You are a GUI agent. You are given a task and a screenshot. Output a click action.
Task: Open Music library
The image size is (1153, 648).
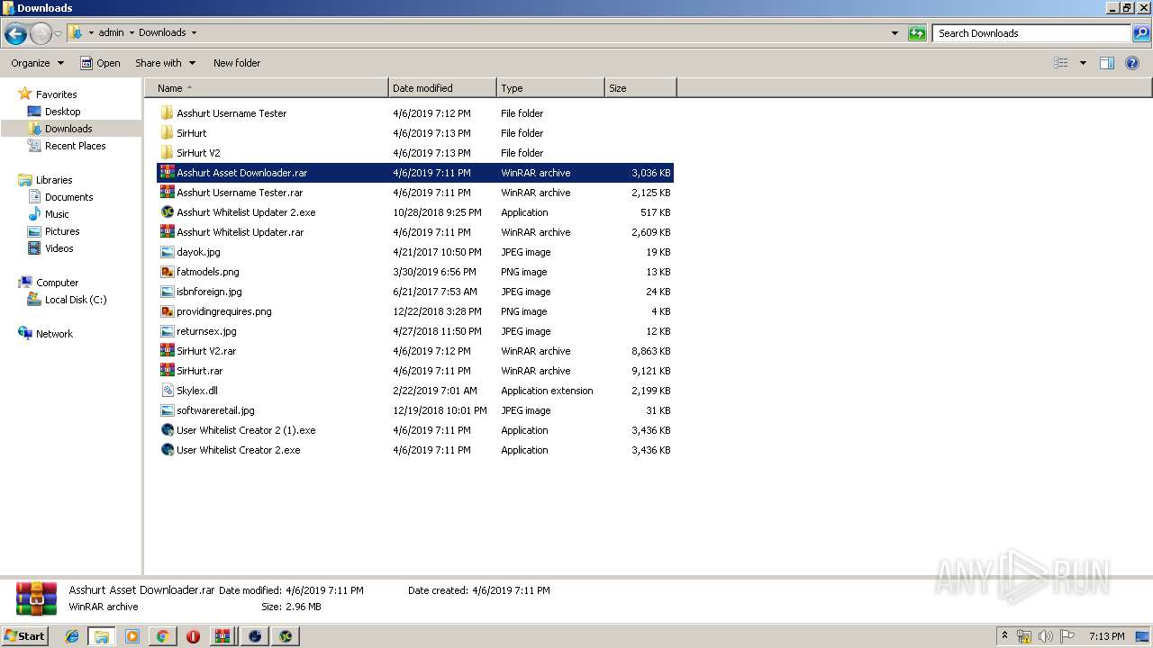[x=57, y=214]
